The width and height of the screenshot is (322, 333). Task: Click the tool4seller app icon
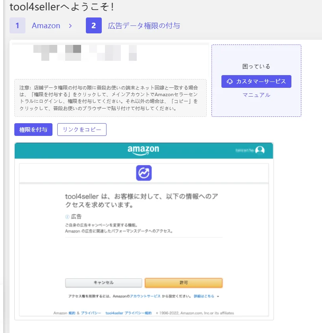(144, 173)
